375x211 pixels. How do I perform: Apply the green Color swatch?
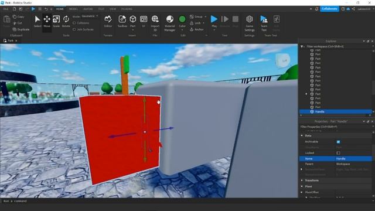(182, 19)
